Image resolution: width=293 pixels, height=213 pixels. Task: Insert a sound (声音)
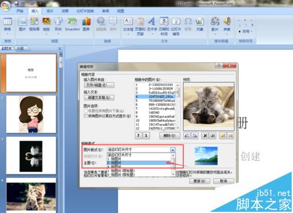pos(227,26)
